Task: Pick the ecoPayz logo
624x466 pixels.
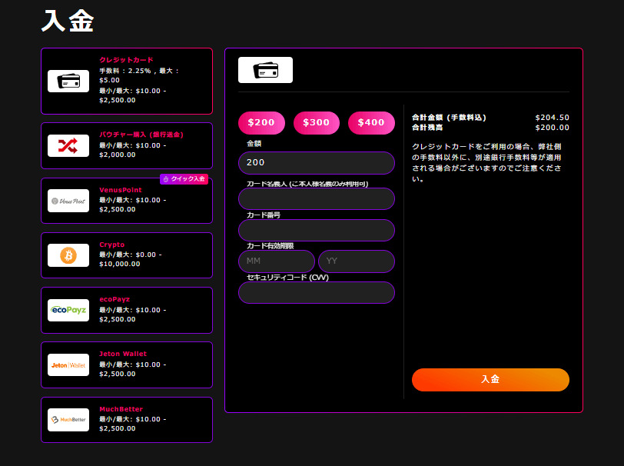Action: coord(68,310)
